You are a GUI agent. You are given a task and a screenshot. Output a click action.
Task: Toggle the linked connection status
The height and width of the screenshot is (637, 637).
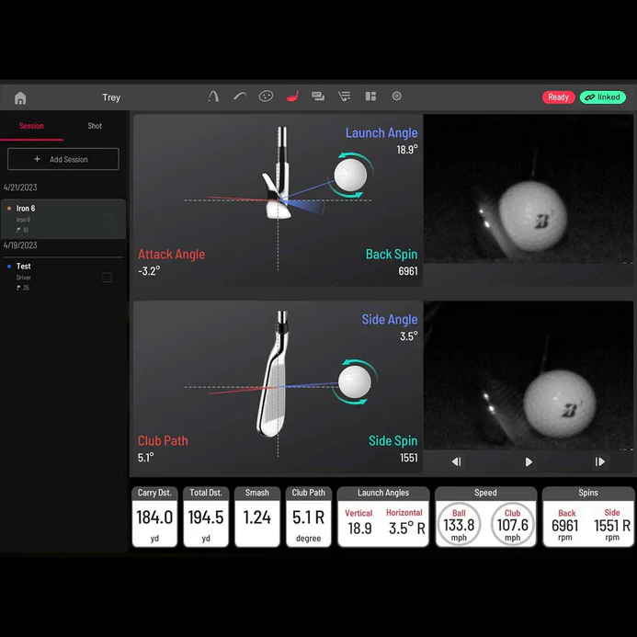[602, 97]
